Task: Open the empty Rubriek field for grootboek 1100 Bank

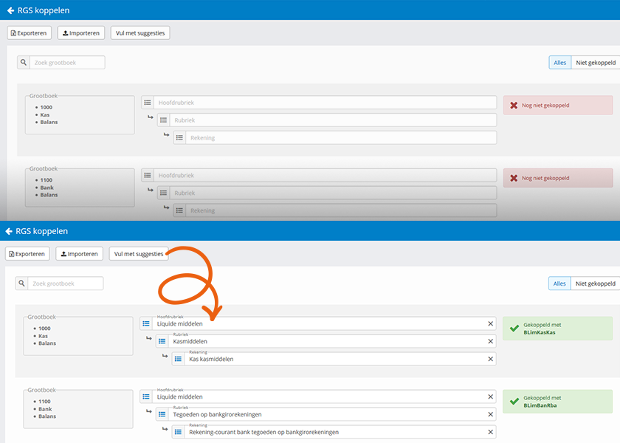Action: coord(333,193)
